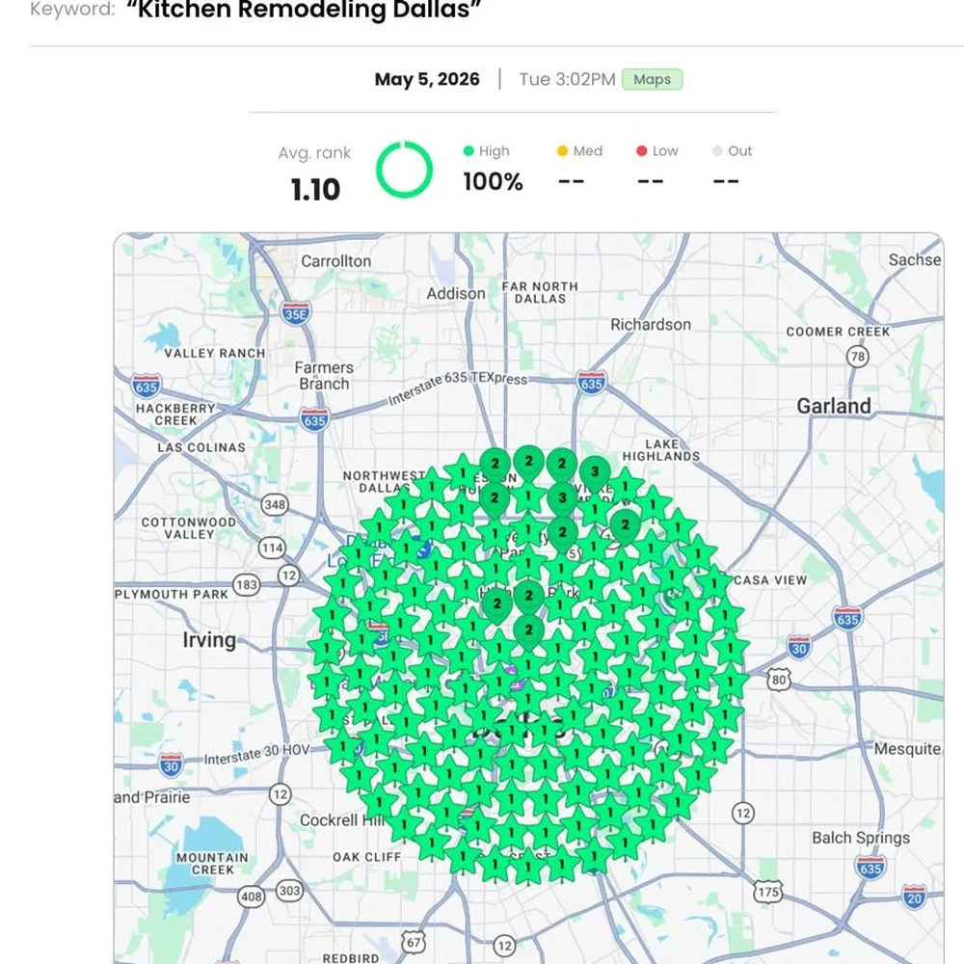Click the US 80 highway shield
964x964 pixels.
pos(779,680)
